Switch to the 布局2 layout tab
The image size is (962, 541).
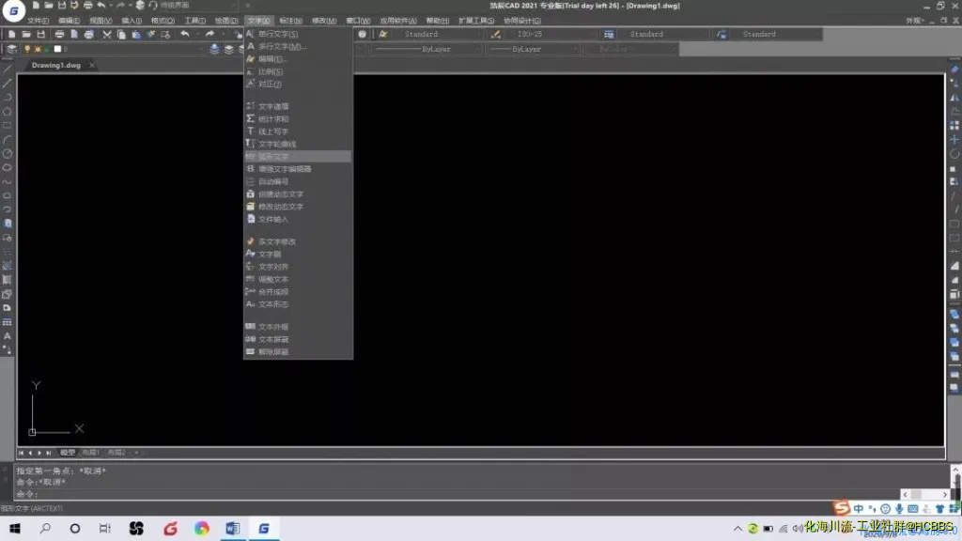pos(116,453)
